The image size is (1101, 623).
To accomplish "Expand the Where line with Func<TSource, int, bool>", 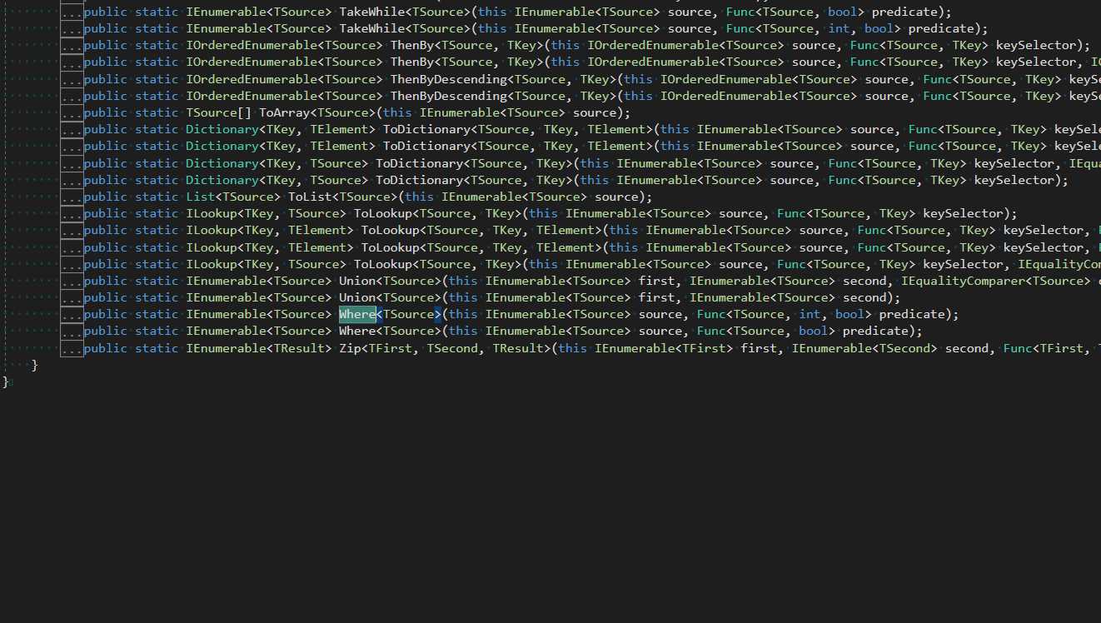I will point(72,315).
